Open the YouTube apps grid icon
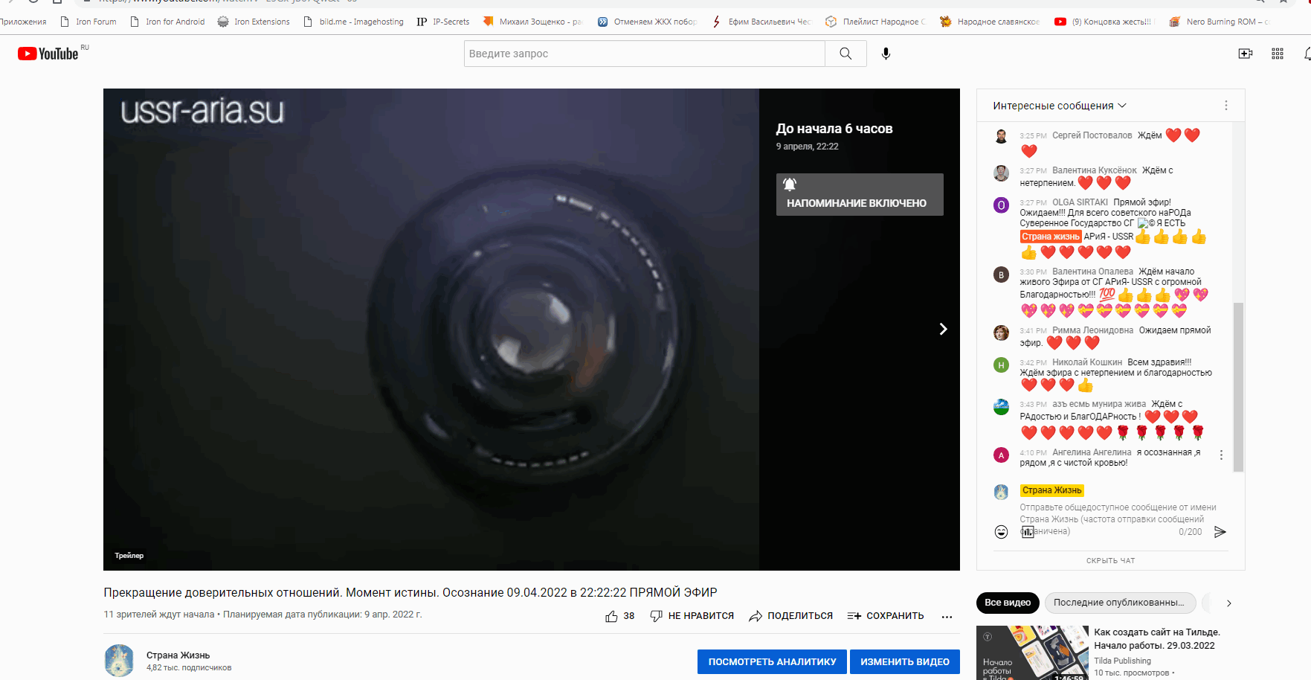The height and width of the screenshot is (680, 1311). pyautogui.click(x=1278, y=54)
